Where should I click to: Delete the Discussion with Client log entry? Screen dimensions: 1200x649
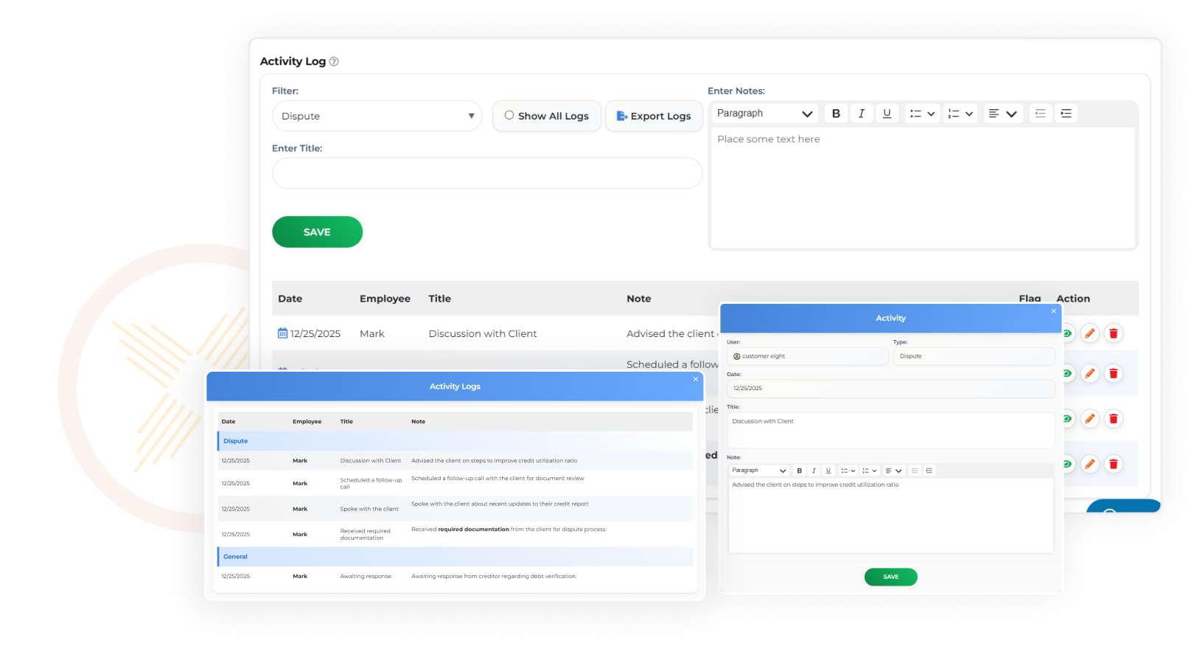(1114, 333)
